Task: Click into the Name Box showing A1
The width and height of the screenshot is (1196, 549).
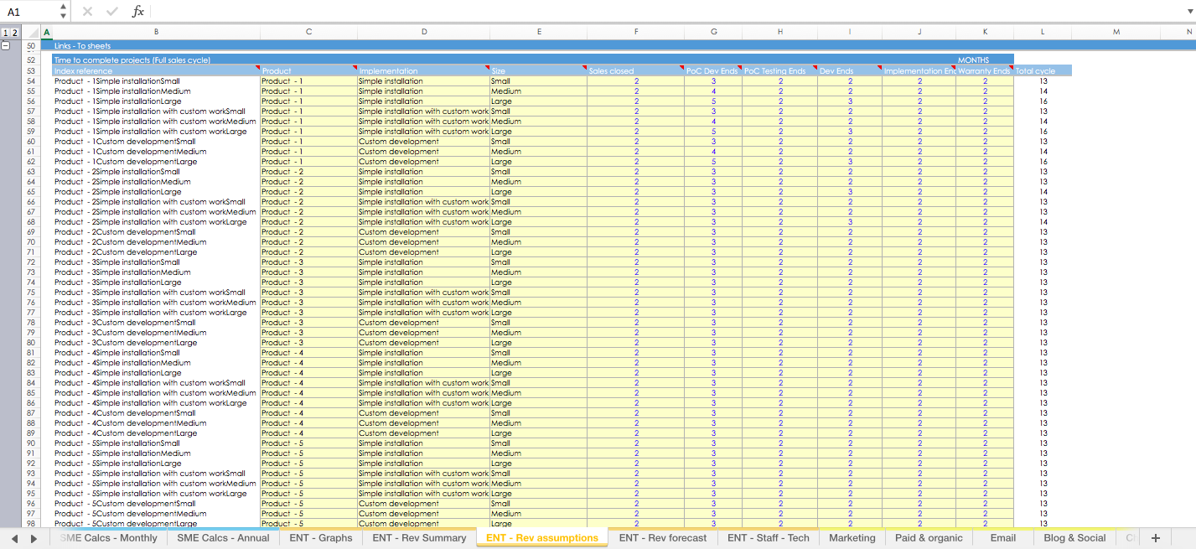Action: click(30, 12)
